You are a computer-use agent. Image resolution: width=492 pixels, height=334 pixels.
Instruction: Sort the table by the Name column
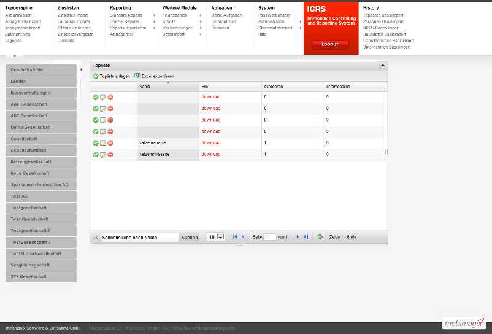coord(168,87)
